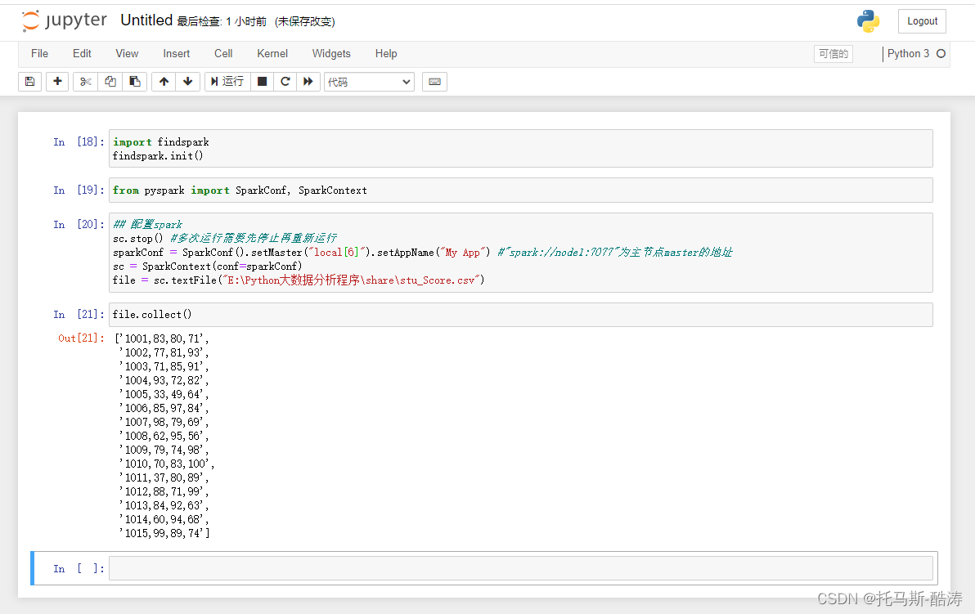Image resolution: width=975 pixels, height=614 pixels.
Task: Move the selected cell down
Action: click(x=186, y=81)
